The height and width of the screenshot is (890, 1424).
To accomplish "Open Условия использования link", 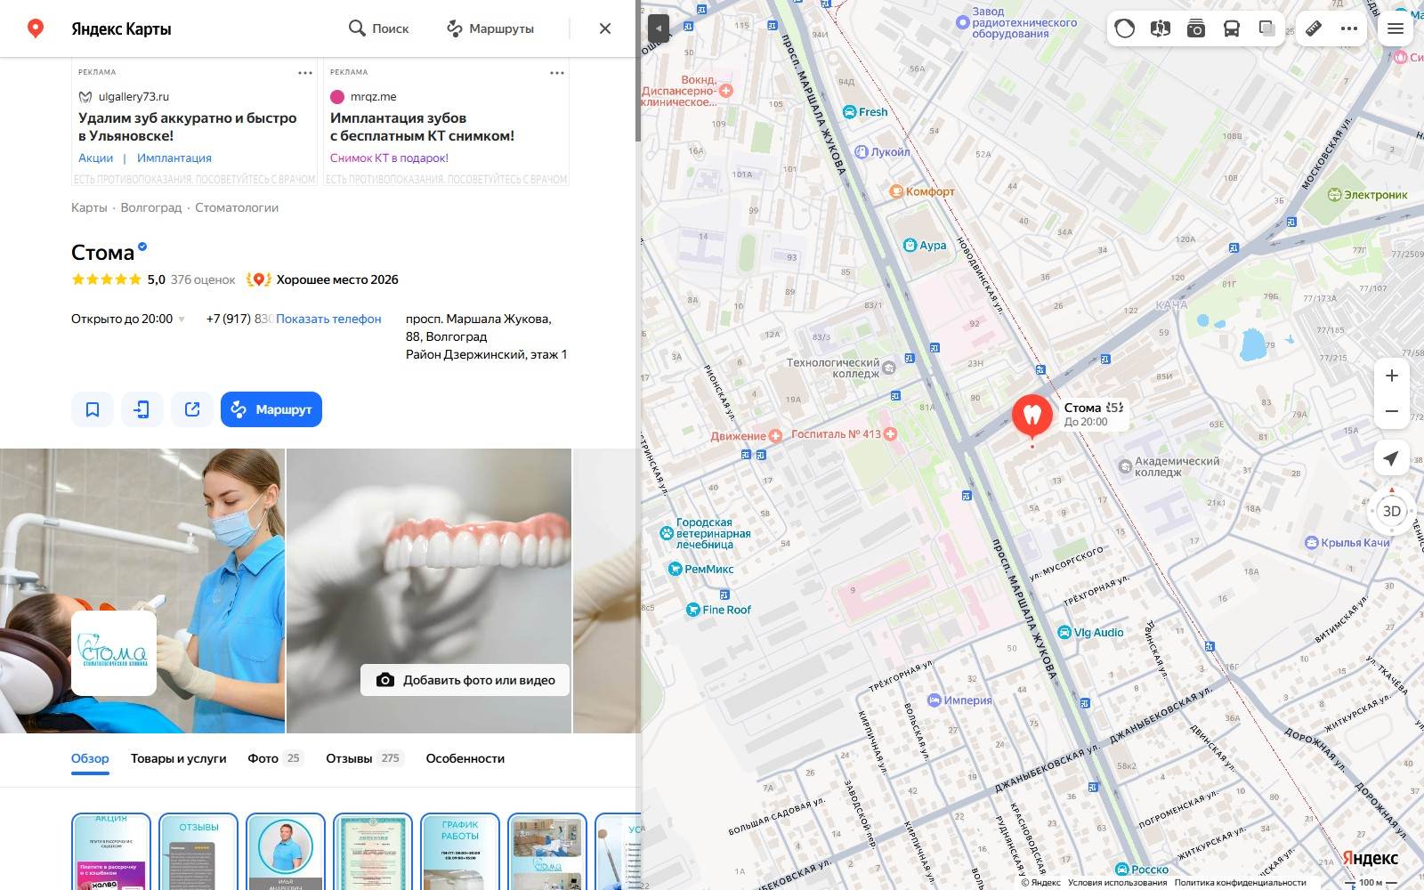I will [1117, 883].
